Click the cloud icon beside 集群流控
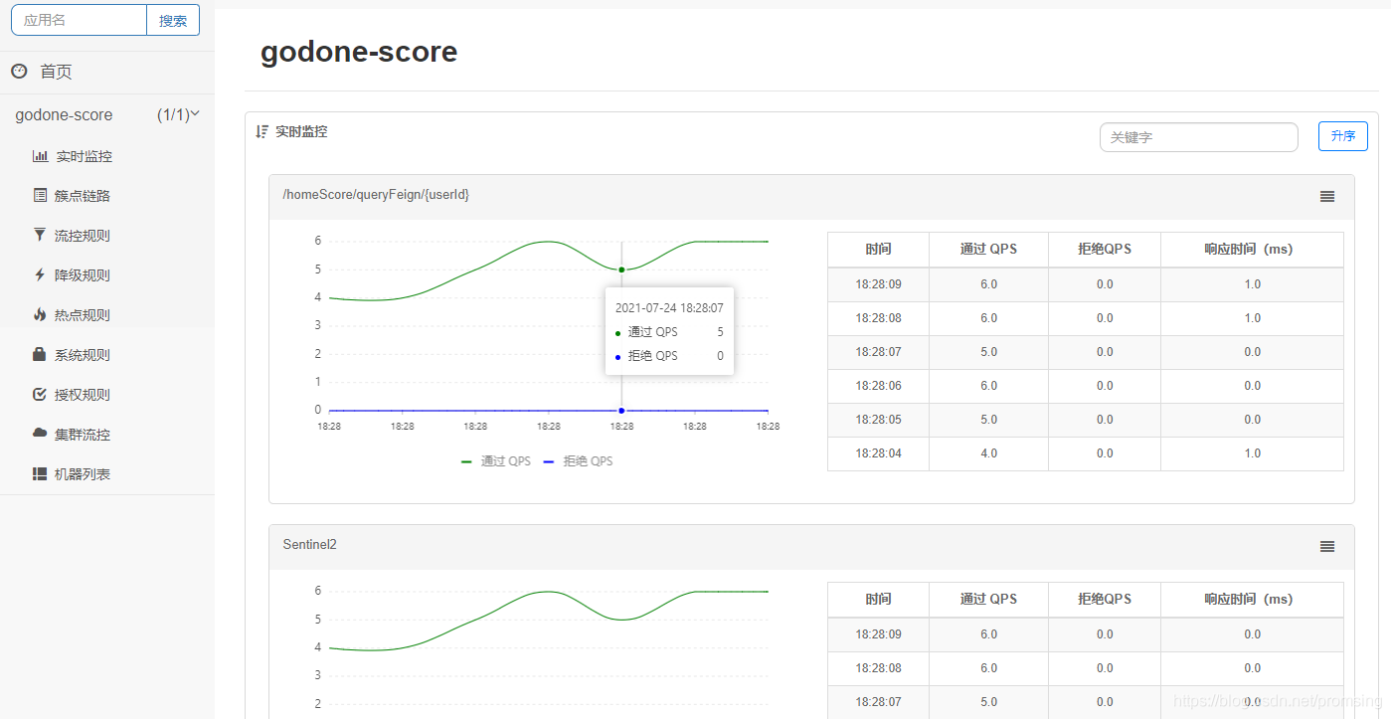The image size is (1391, 719). pos(40,434)
